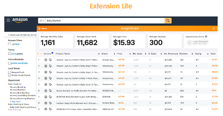This screenshot has width=223, height=116.
Task: Add BORITAR row with plus icon
Action: 46,97
